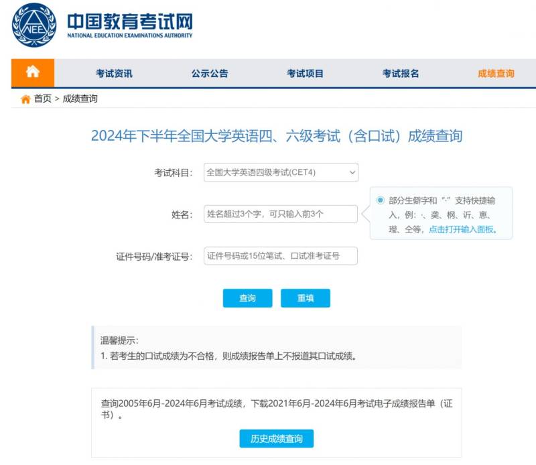Expand the 考试科目 dropdown
The width and height of the screenshot is (536, 465).
click(281, 172)
